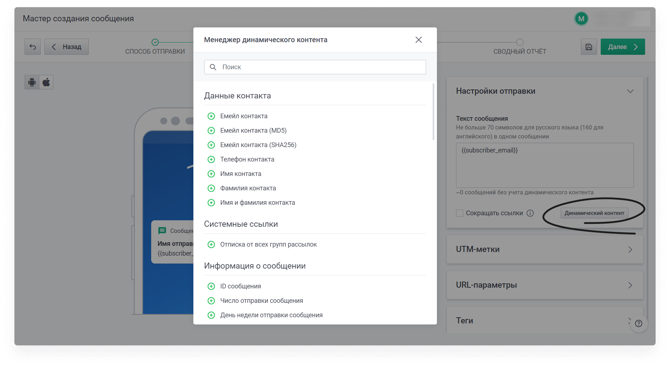Focus the Поиск search field
Screen dimensions: 670x367
coord(315,67)
